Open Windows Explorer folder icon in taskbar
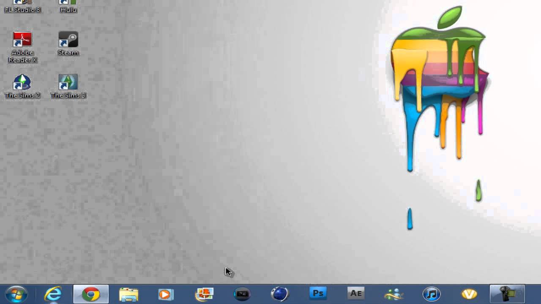Viewport: 541px width, 304px height. tap(128, 294)
